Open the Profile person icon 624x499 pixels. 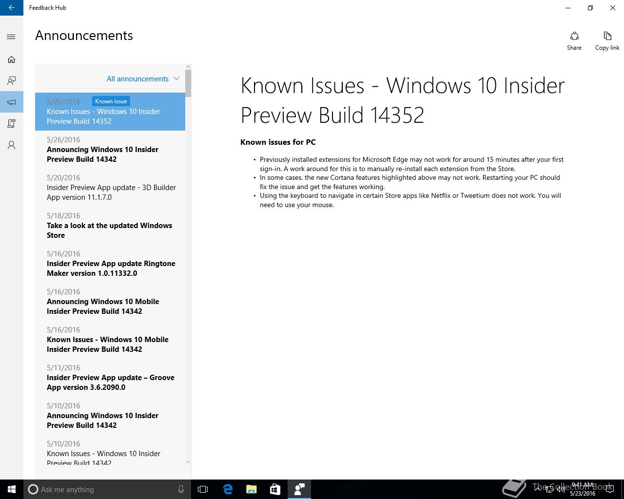pyautogui.click(x=12, y=145)
